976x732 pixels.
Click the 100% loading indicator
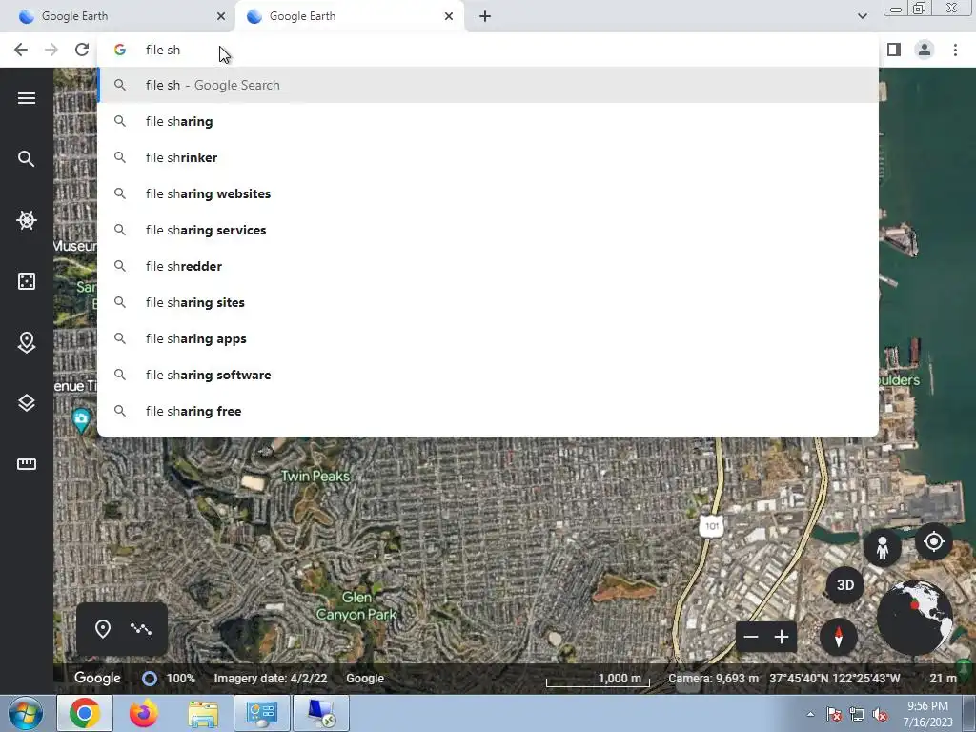pos(169,679)
